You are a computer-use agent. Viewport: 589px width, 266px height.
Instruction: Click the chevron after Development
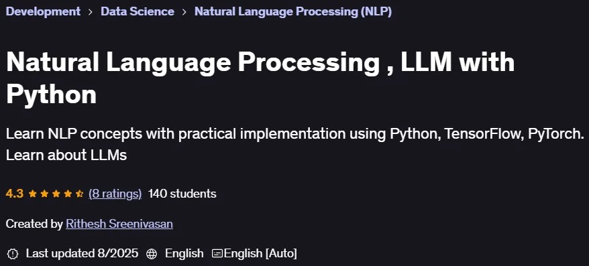click(91, 11)
